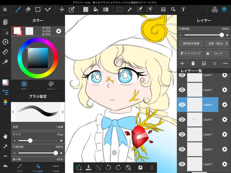Select the Transform tool
The image size is (231, 173).
[72, 9]
